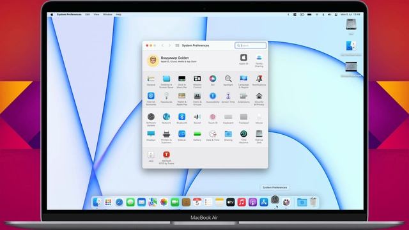Open Sound preferences
The width and height of the screenshot is (409, 230).
coord(197,117)
